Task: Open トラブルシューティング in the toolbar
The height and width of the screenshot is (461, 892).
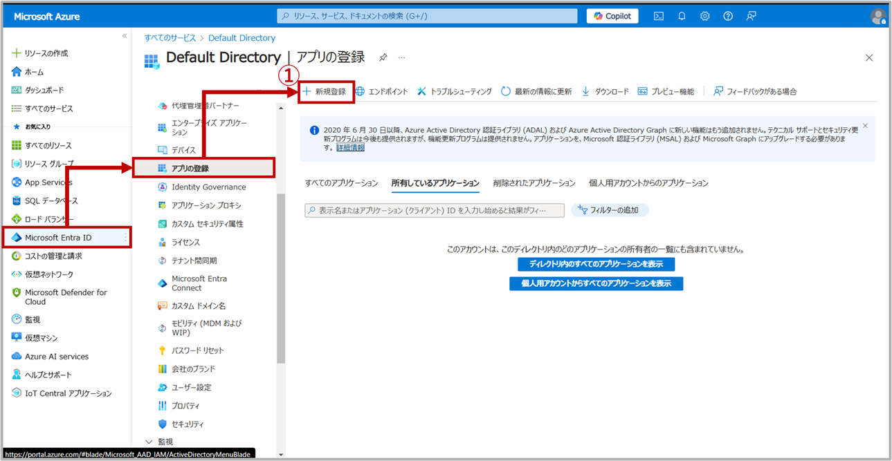Action: [x=454, y=91]
